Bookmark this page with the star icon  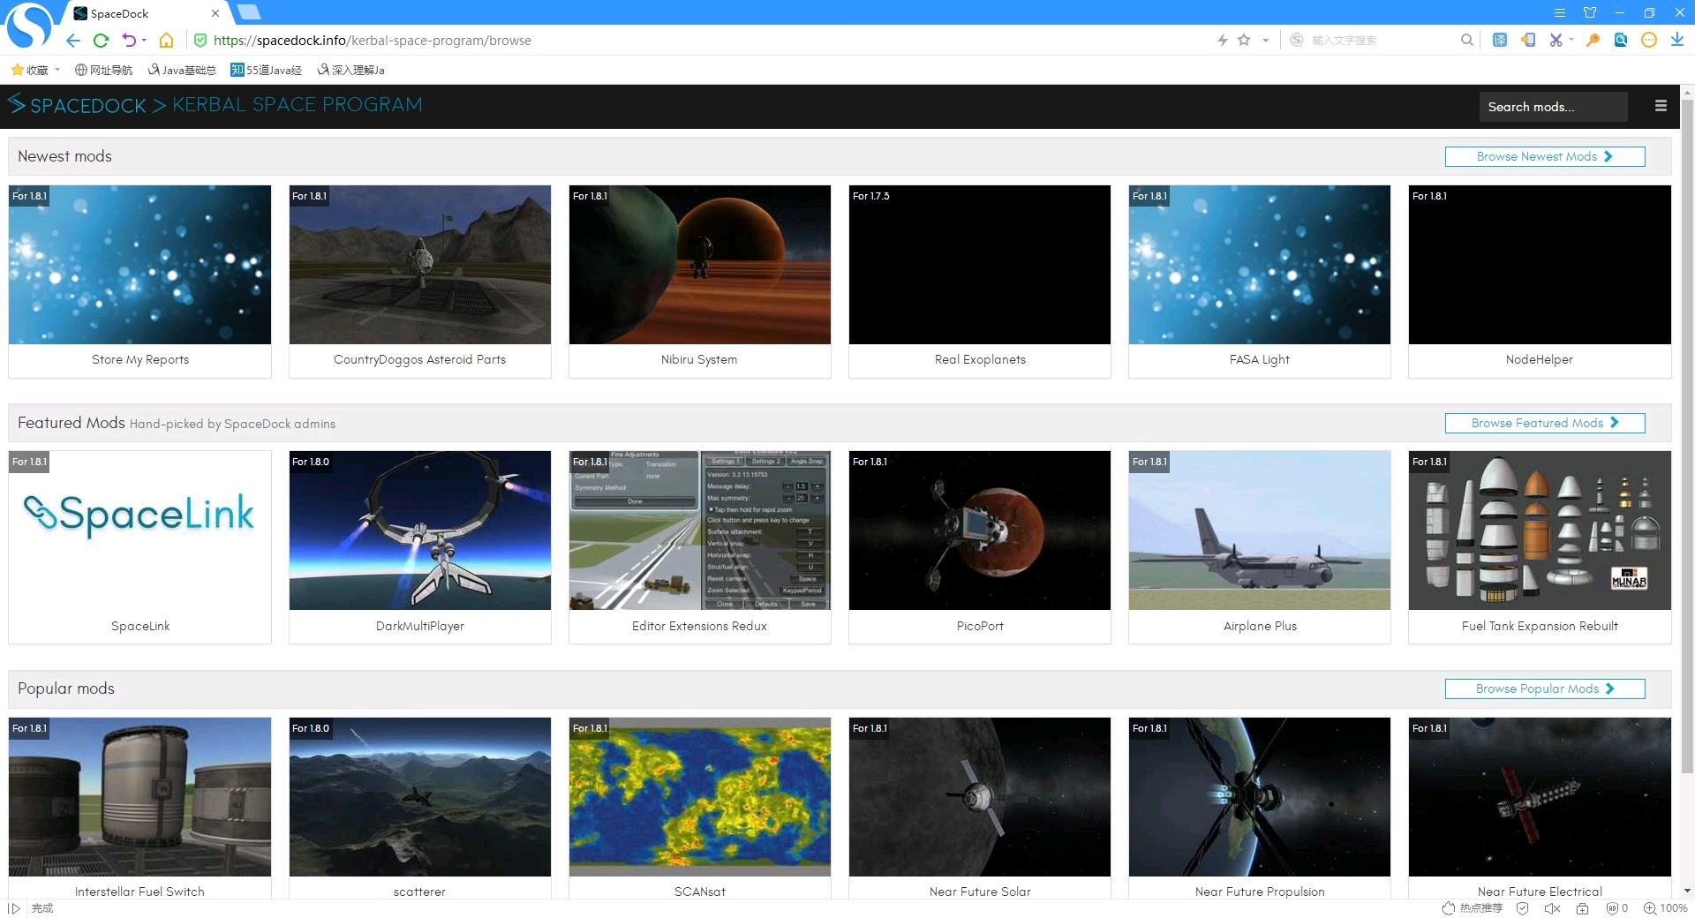coord(1244,40)
